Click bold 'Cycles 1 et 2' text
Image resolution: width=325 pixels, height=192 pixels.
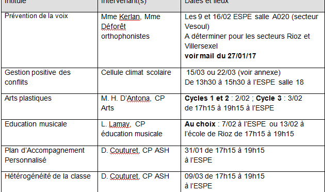[207, 98]
